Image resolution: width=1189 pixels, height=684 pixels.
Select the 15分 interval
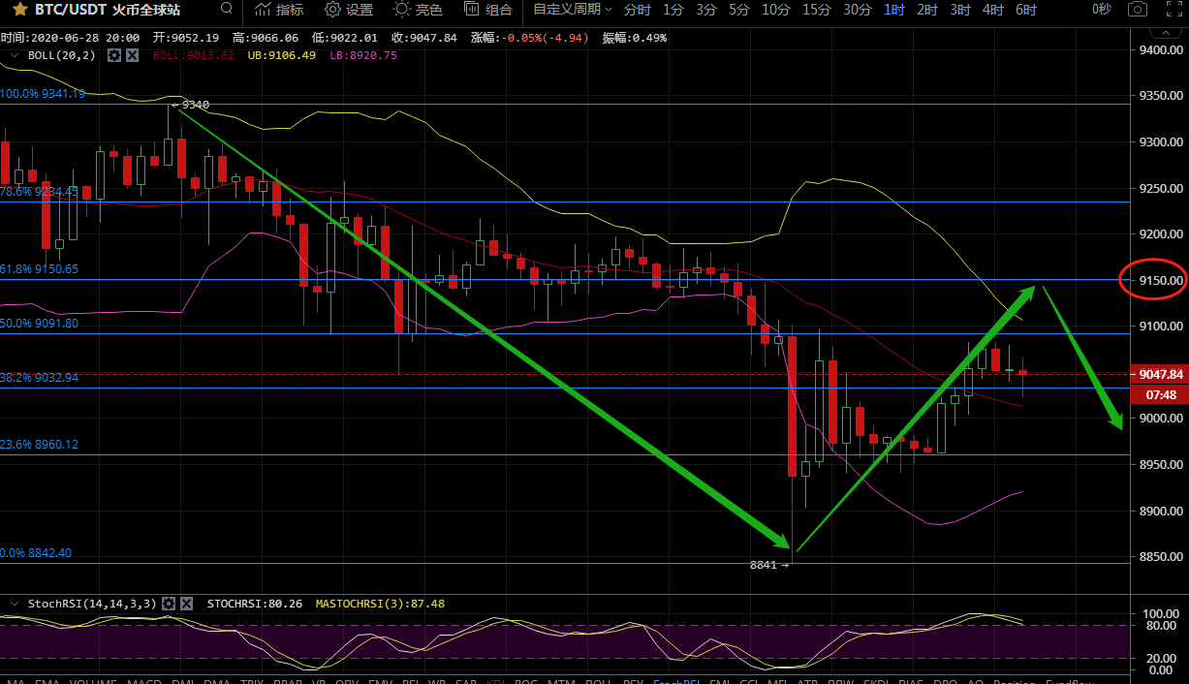point(817,10)
